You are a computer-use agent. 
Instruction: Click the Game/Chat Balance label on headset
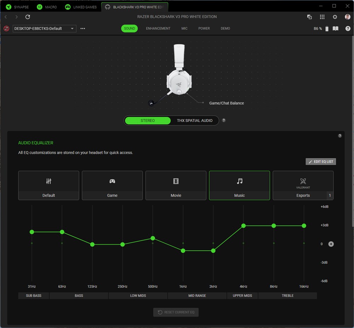[x=227, y=103]
